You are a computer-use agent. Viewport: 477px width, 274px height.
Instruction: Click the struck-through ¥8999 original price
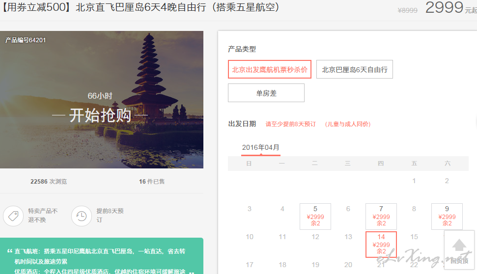point(407,10)
